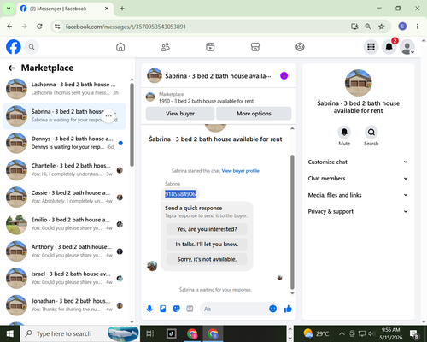This screenshot has width=427, height=342.
Task: Show hidden system tray icons chevron
Action: pyautogui.click(x=342, y=333)
